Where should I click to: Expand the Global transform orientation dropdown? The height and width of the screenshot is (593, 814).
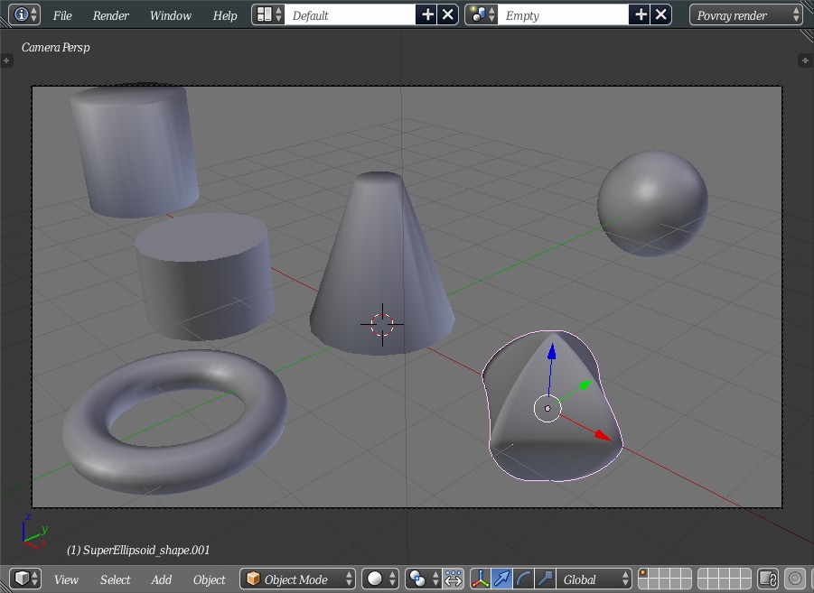594,579
